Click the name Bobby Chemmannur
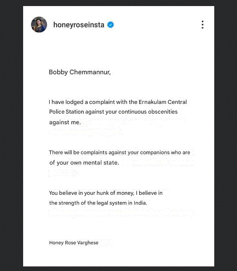237x271 pixels. pyautogui.click(x=80, y=72)
